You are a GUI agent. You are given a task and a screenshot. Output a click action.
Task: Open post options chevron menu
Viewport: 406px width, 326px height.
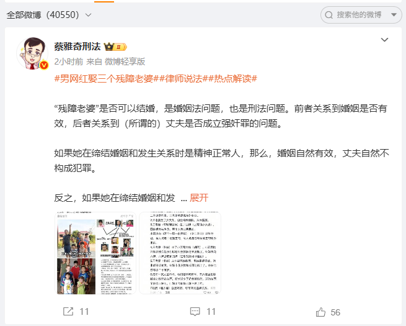point(384,40)
